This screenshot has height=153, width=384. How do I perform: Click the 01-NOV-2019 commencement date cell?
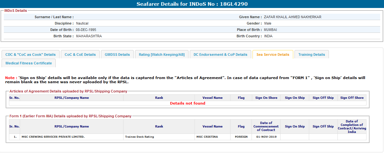(x=266, y=137)
